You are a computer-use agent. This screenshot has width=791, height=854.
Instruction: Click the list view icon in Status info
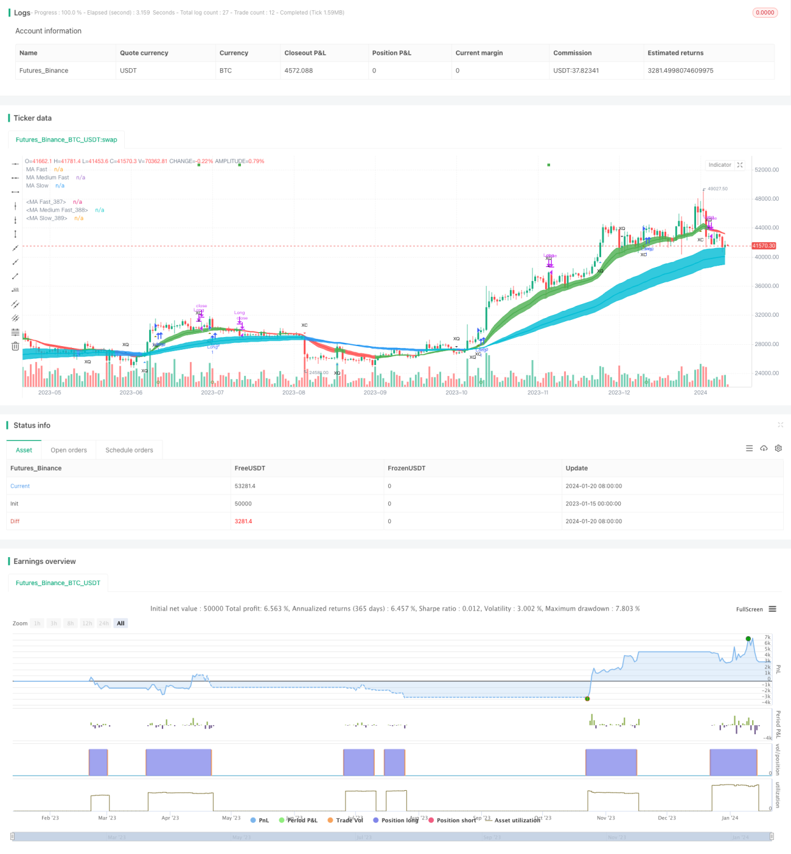[749, 448]
